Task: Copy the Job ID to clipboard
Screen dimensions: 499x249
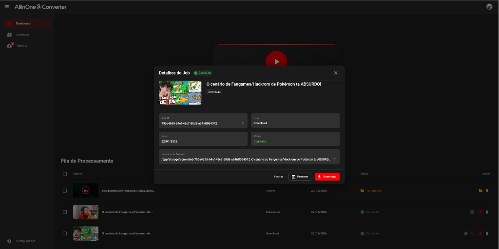Action: coord(243,124)
